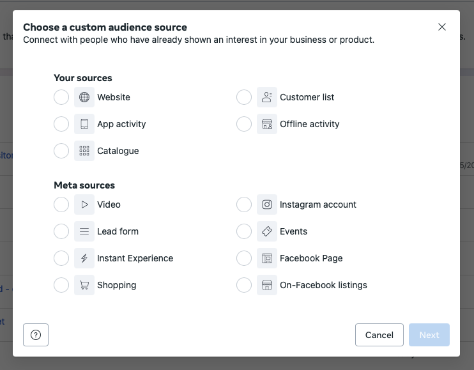The image size is (474, 370).
Task: Click the 'Instagram account' label text
Action: [318, 204]
